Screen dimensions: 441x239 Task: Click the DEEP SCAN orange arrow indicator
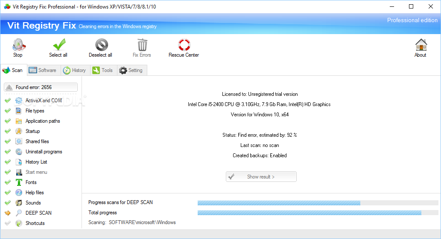pyautogui.click(x=8, y=213)
